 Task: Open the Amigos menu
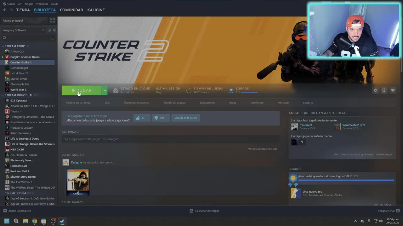tap(29, 4)
